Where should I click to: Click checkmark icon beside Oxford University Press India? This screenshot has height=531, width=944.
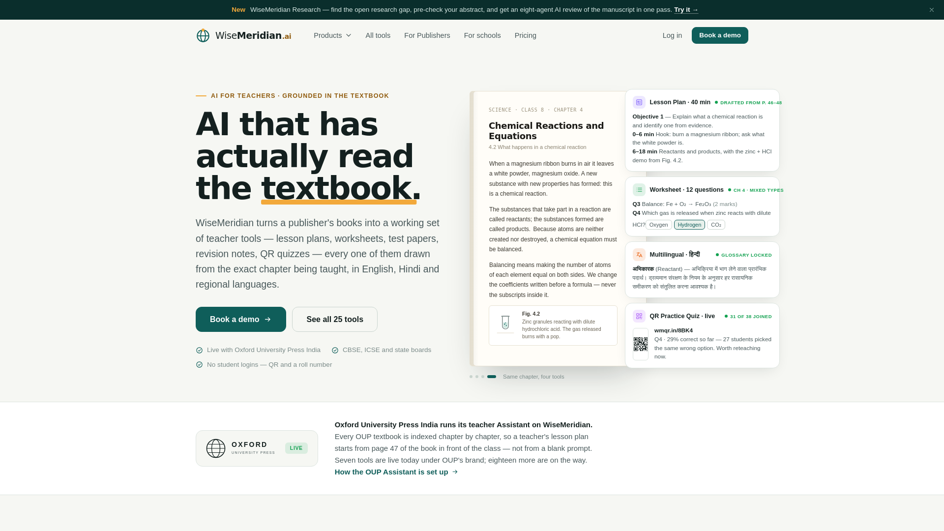pos(199,351)
